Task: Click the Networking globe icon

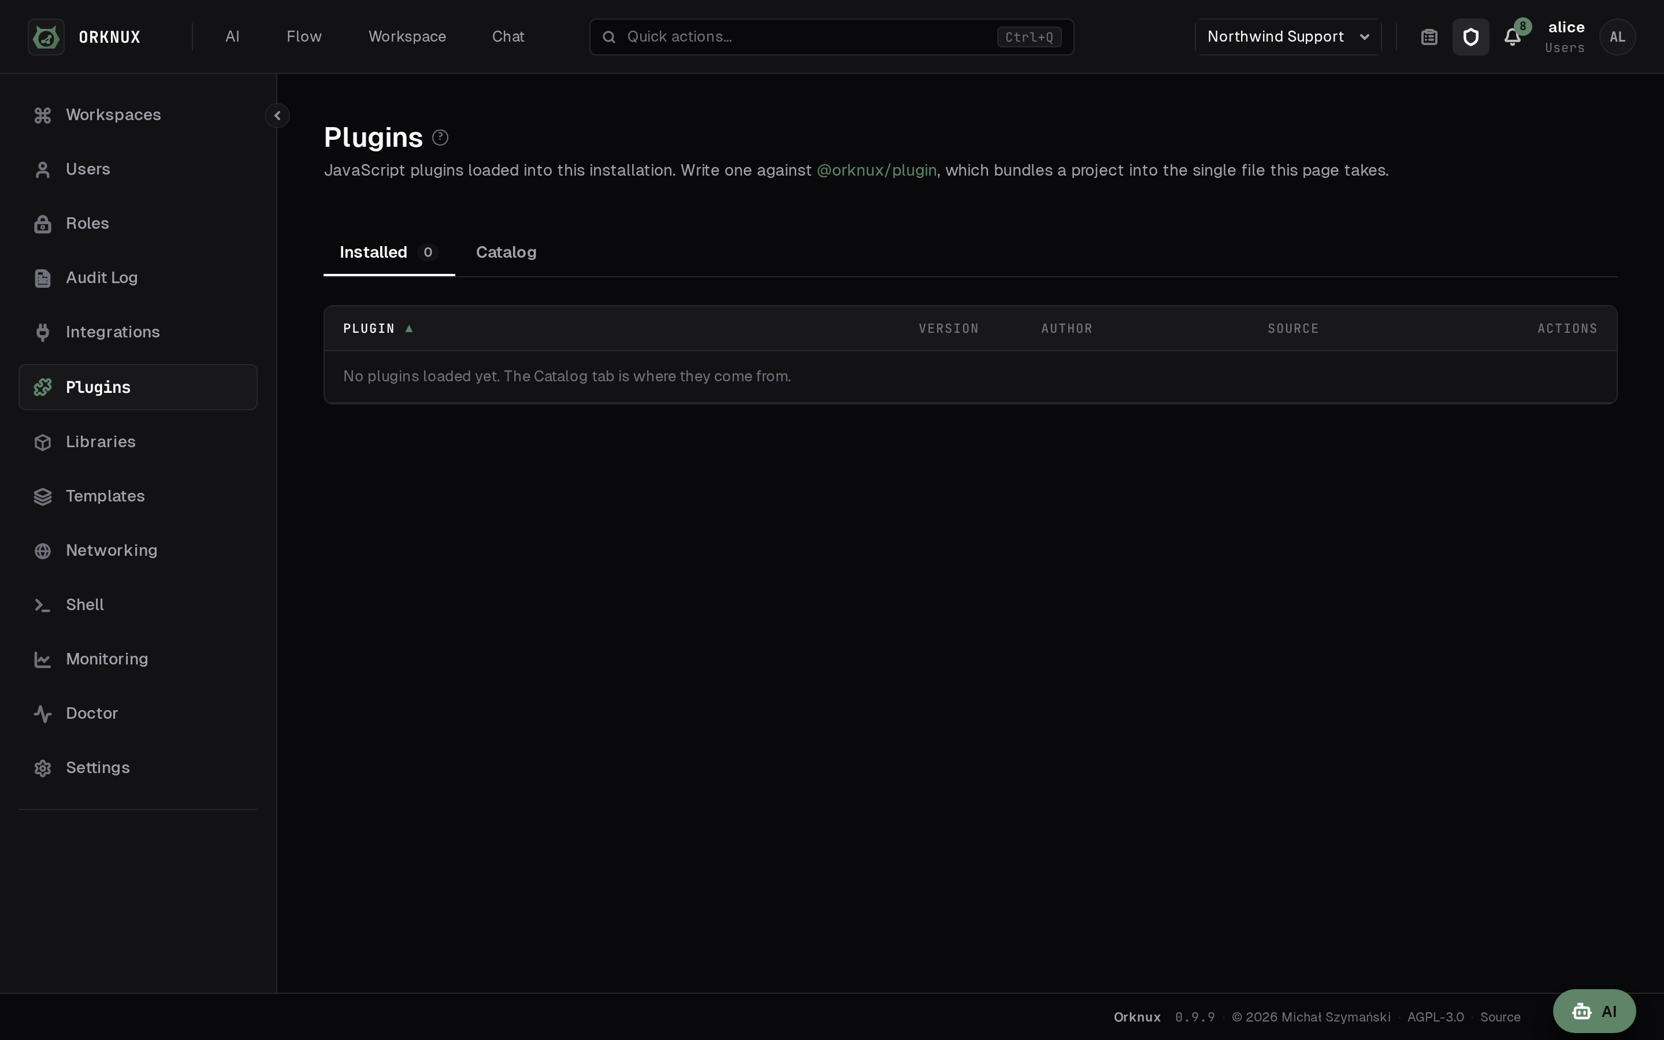Action: coord(43,551)
